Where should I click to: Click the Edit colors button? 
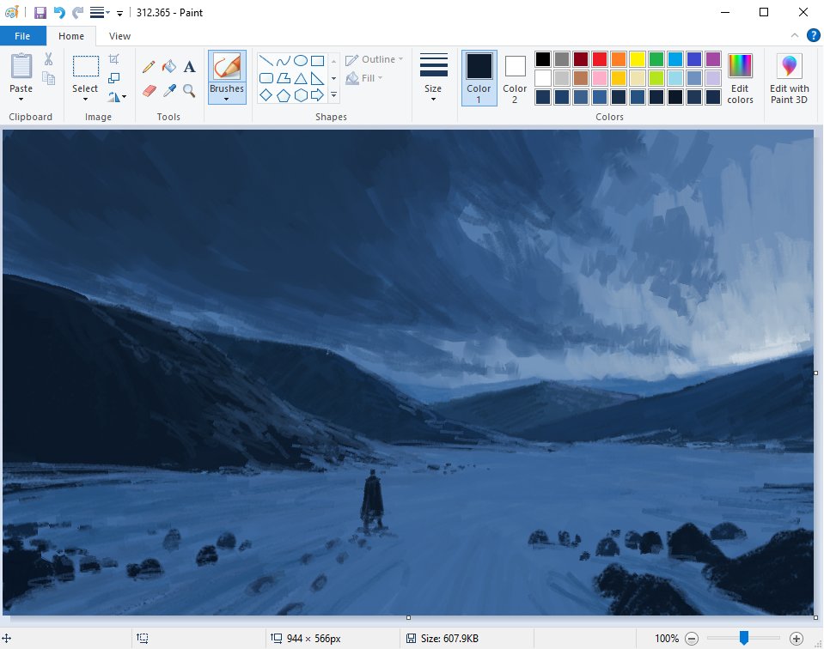tap(740, 78)
